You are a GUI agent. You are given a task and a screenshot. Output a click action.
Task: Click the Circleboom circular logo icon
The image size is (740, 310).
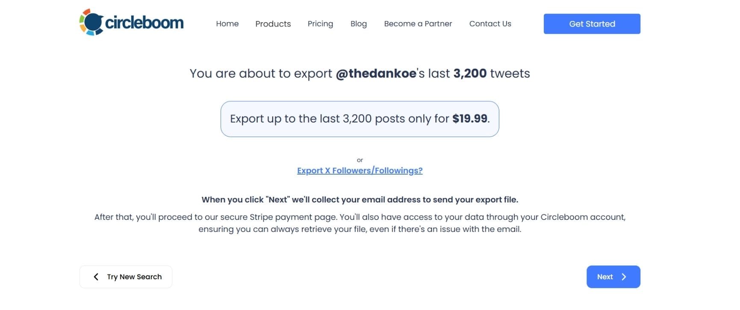coord(91,22)
